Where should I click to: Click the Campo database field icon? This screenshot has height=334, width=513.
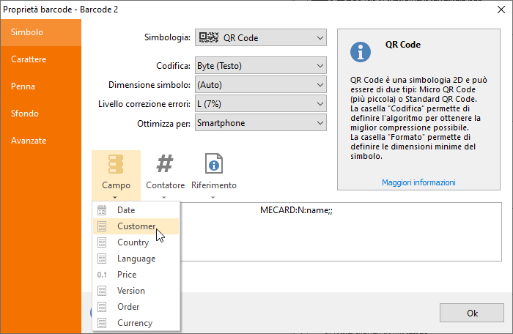point(116,164)
